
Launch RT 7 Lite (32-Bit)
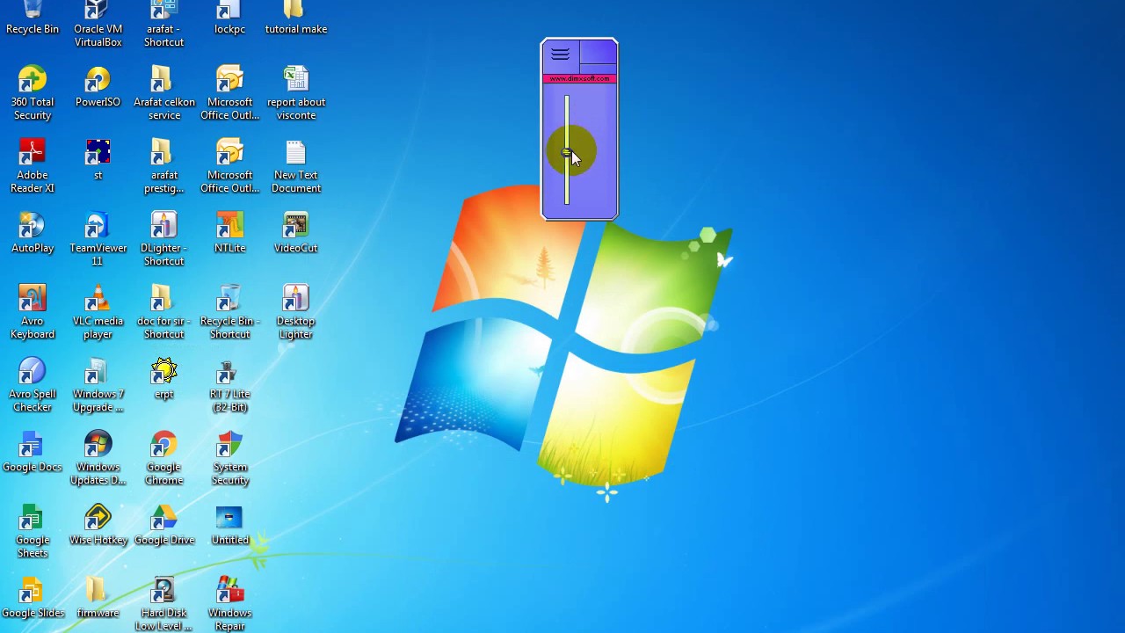229,384
